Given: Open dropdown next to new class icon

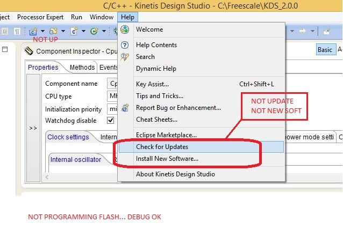Looking at the screenshot, I should [104, 31].
